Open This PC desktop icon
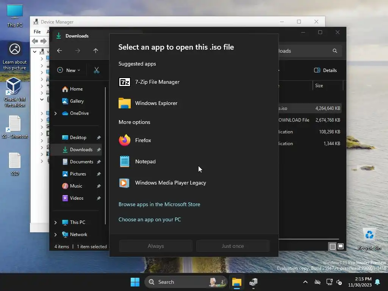 (15, 16)
